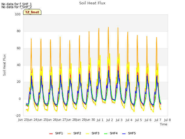
Task: Click the orange SHF2 peak at Jul 1
Action: point(99,28)
